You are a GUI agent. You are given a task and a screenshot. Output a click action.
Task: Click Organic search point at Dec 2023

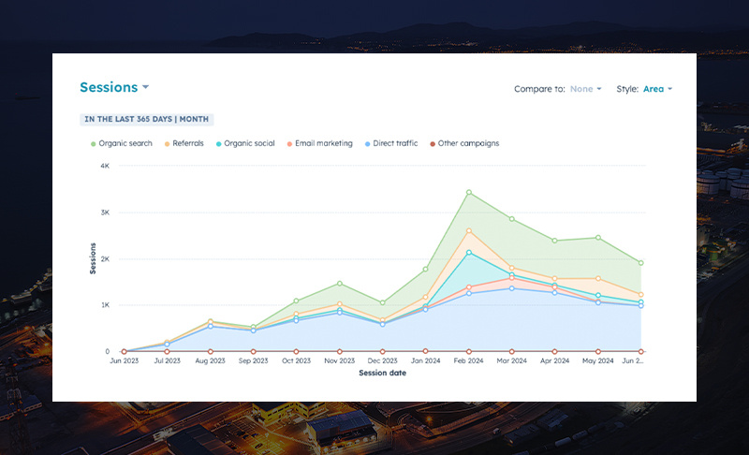coord(383,303)
